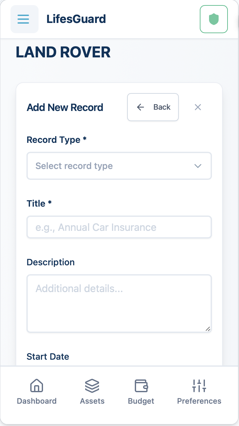Click the Preferences sliders icon
239x426 pixels.
pos(199,386)
